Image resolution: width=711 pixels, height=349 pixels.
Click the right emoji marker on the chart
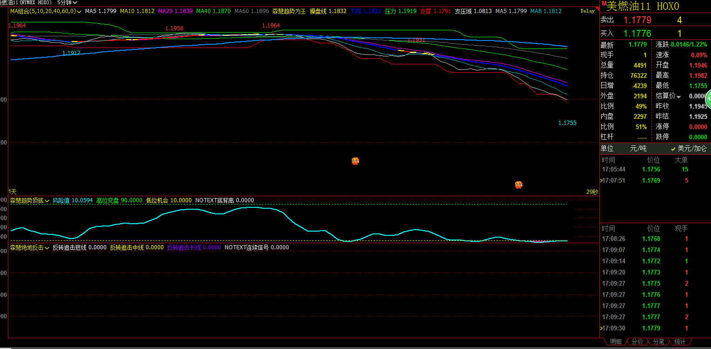[x=518, y=185]
